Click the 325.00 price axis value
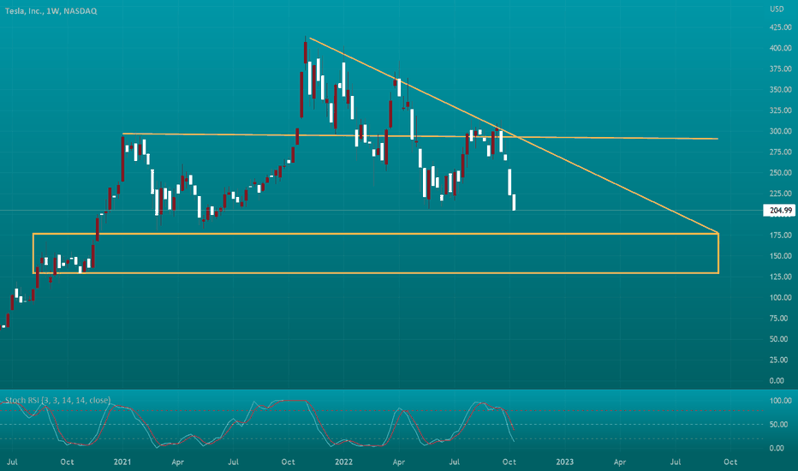Image resolution: width=798 pixels, height=471 pixels. pos(781,110)
